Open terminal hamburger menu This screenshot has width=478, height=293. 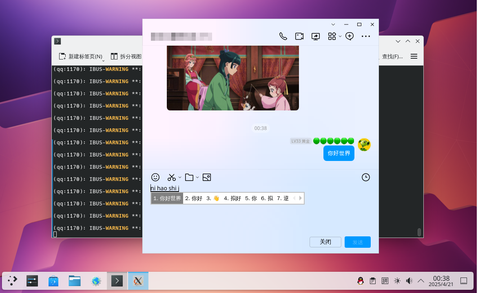(414, 56)
